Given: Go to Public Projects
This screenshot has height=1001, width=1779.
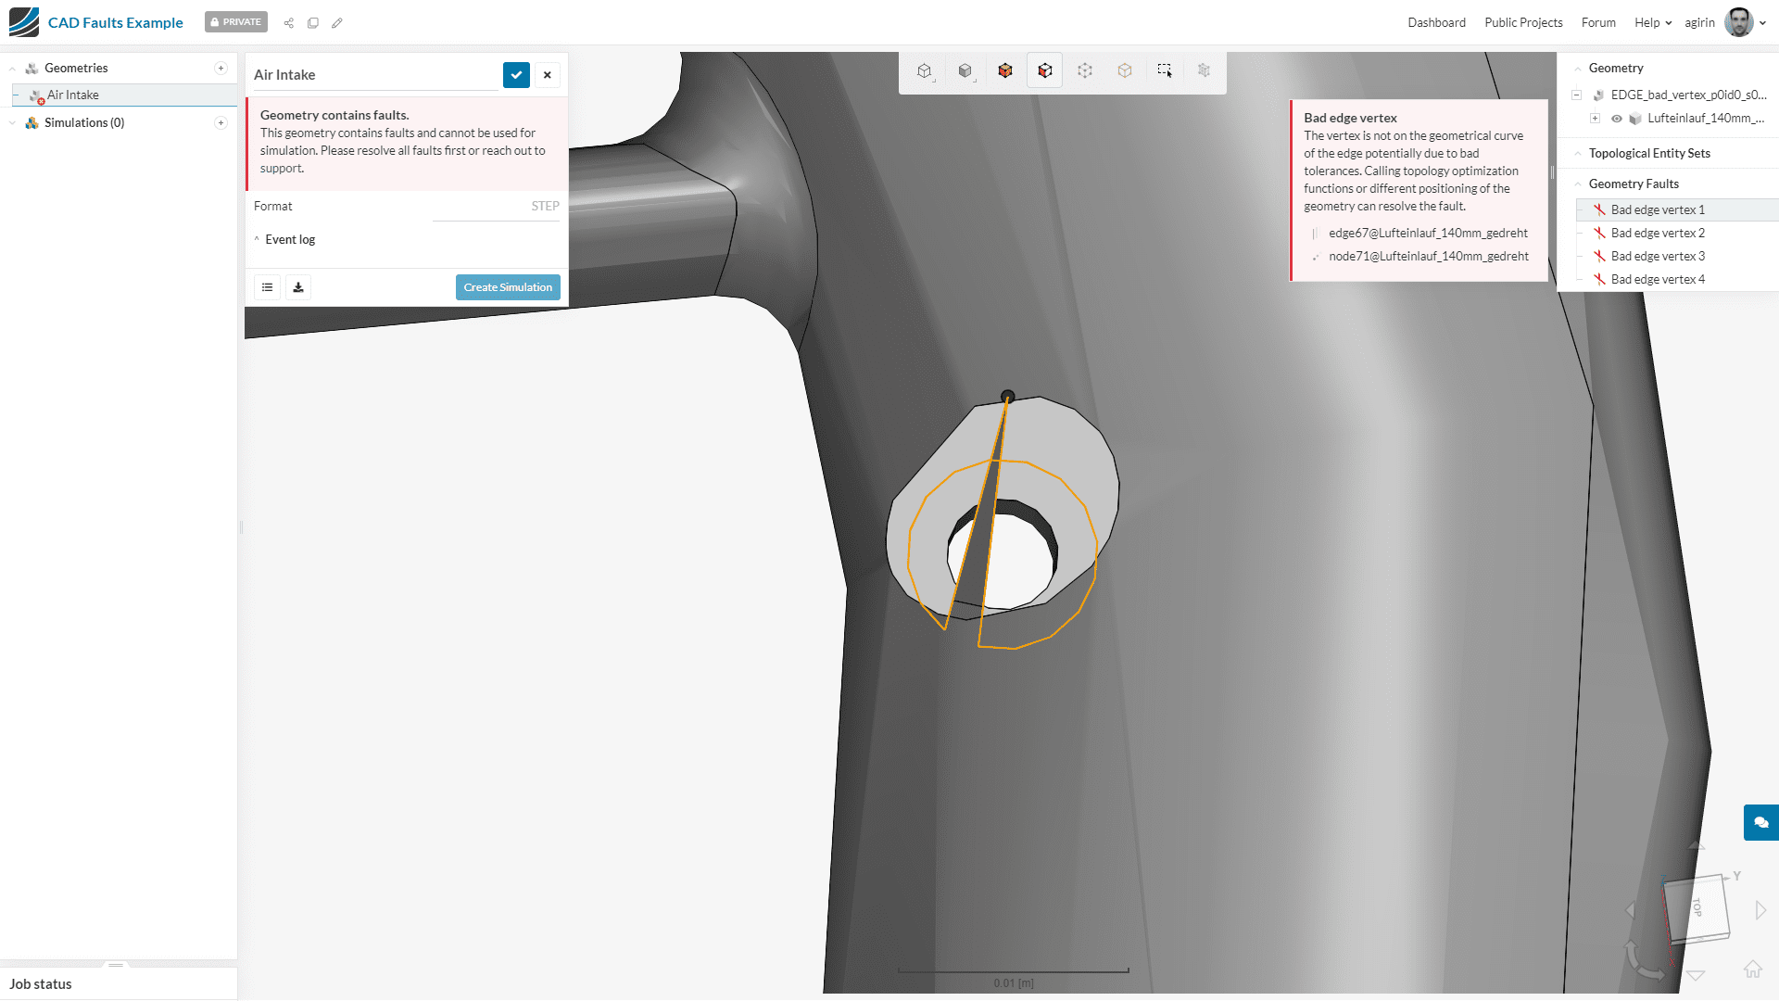Looking at the screenshot, I should coord(1523,23).
